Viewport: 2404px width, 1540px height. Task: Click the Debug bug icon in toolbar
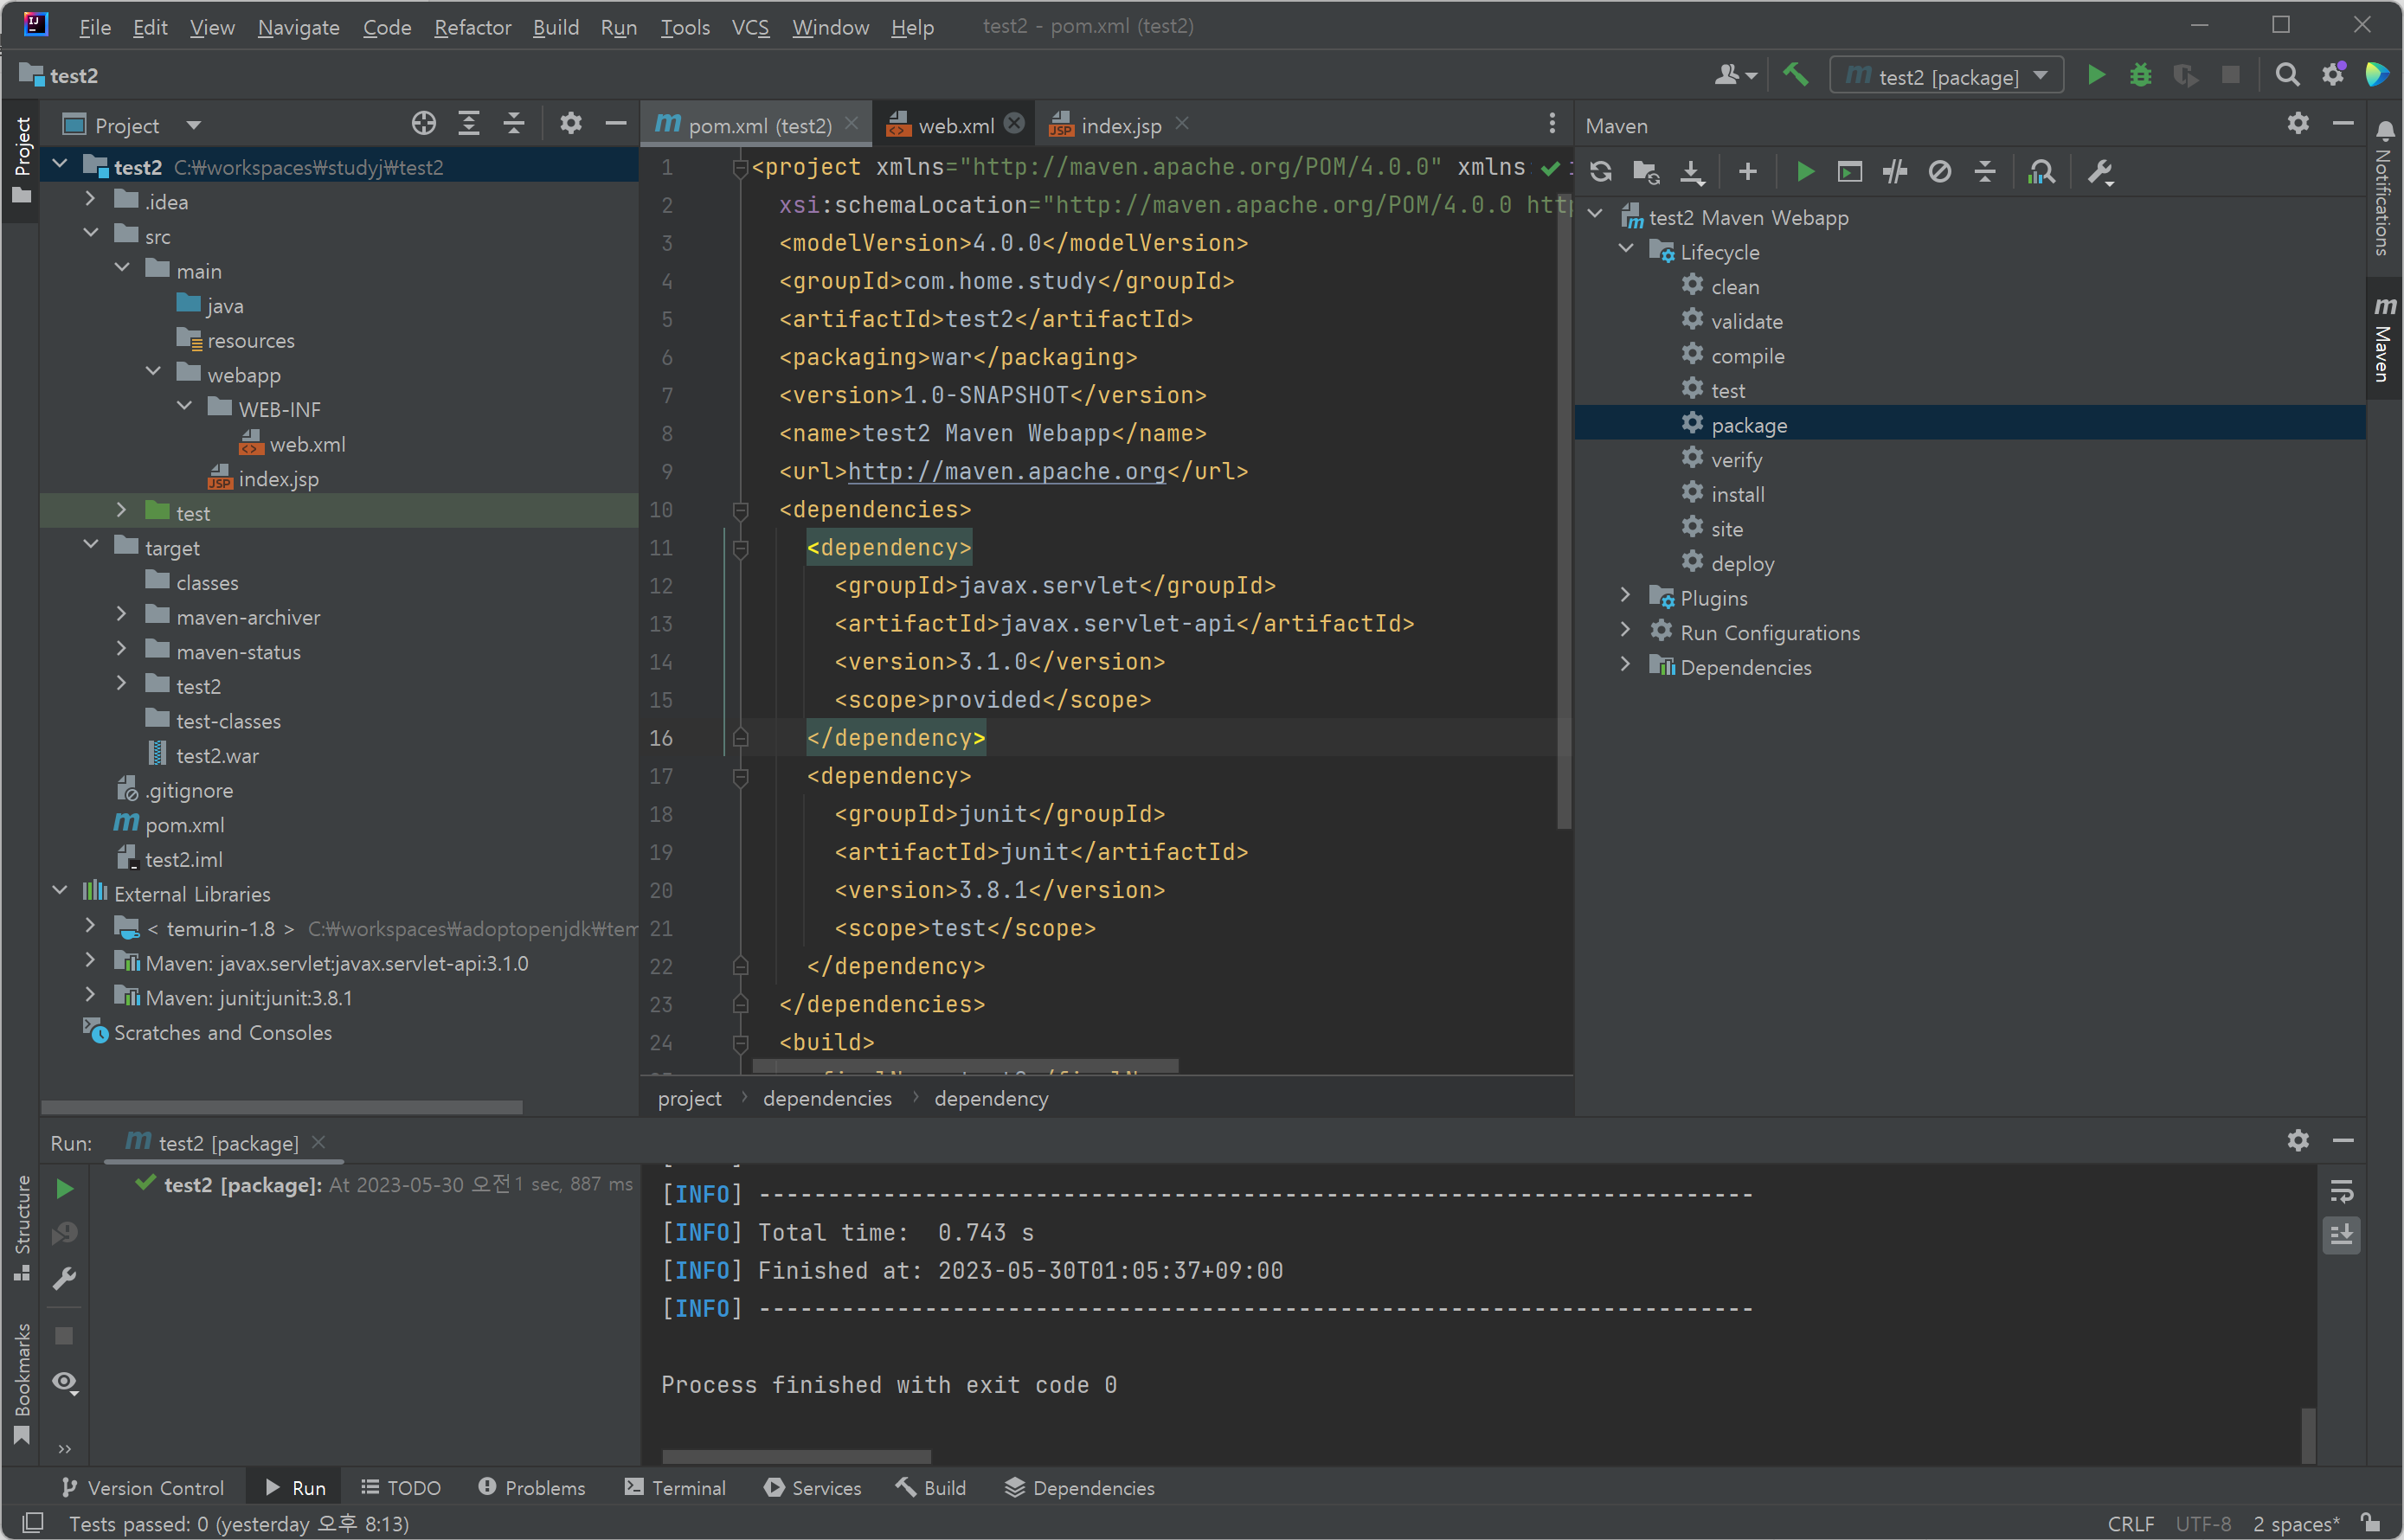click(x=2140, y=75)
